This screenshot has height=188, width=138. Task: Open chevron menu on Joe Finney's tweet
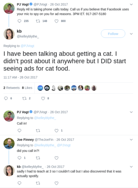131,139
